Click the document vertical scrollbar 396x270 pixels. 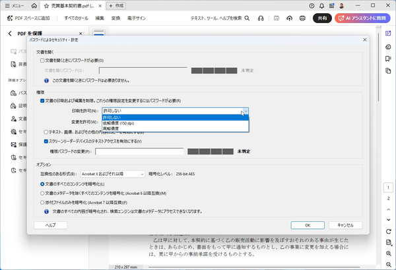click(379, 67)
